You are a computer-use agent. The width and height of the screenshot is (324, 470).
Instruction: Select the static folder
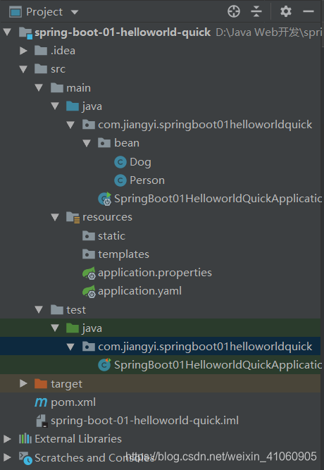point(111,236)
